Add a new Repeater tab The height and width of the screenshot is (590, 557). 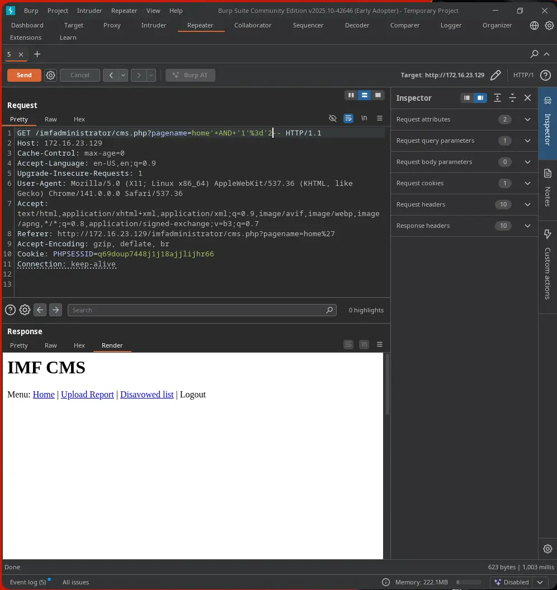(37, 54)
